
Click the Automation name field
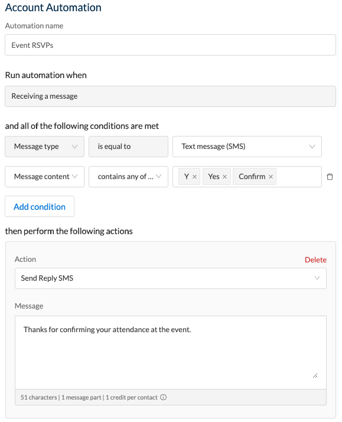tap(171, 45)
